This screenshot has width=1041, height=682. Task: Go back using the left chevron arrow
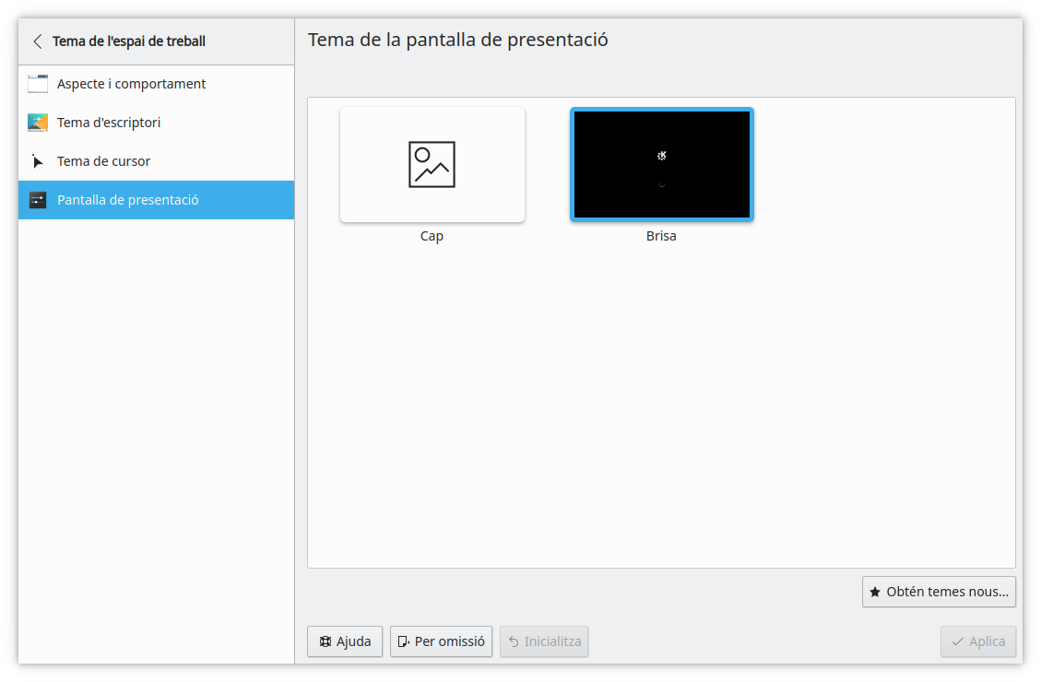click(35, 41)
